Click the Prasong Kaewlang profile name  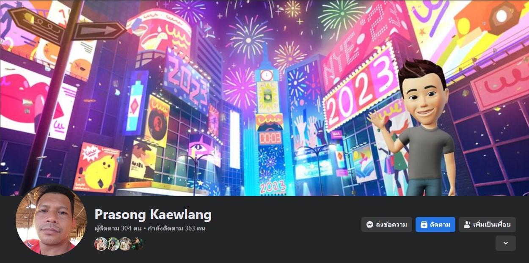[x=153, y=214]
